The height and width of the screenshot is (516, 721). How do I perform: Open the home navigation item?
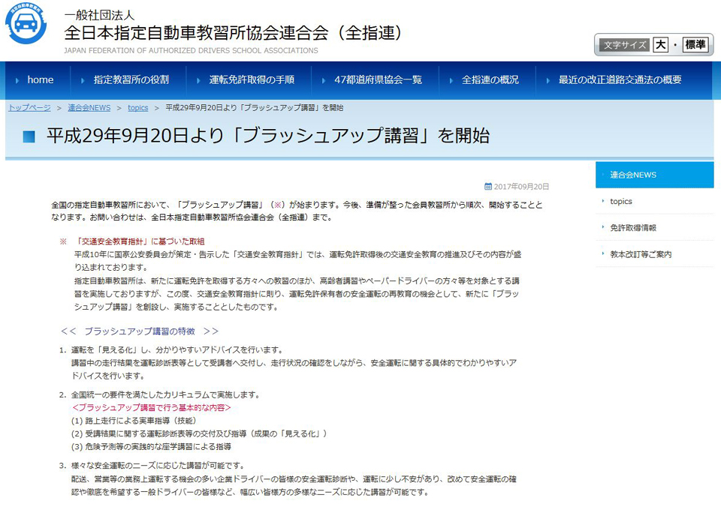click(40, 79)
